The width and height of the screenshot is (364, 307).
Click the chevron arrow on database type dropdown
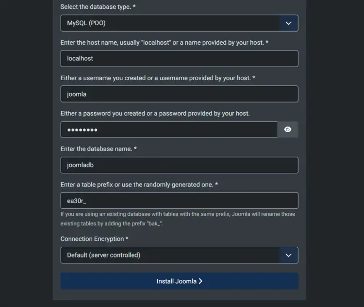pos(288,23)
